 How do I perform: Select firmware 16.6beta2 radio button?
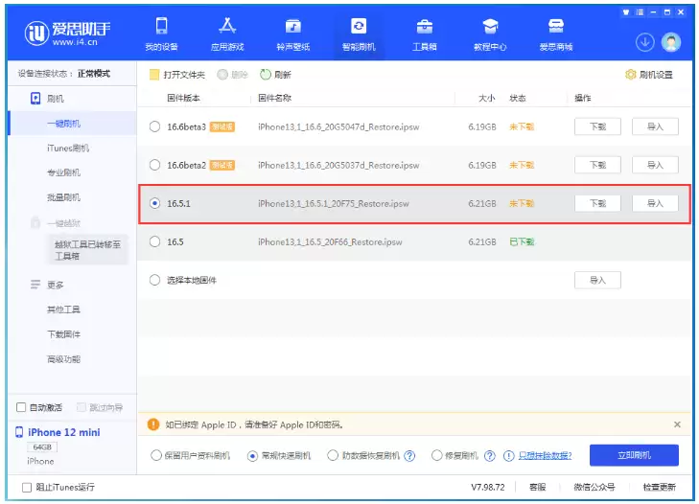[154, 165]
